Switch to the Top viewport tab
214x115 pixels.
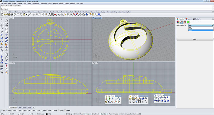[x=20, y=107]
